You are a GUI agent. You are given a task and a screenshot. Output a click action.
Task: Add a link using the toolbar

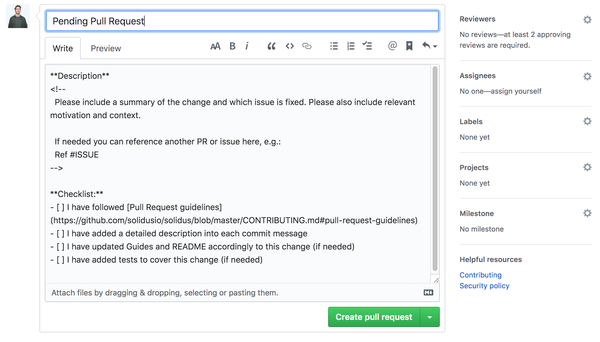(x=307, y=46)
